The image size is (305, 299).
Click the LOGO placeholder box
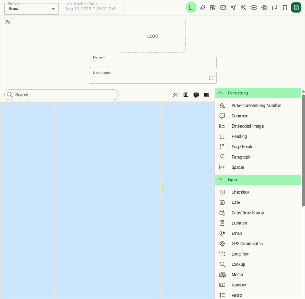152,36
